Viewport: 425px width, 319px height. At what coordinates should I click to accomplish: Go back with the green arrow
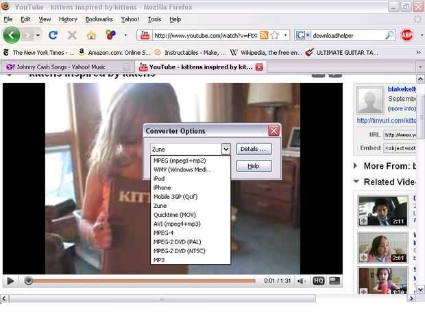tap(12, 35)
